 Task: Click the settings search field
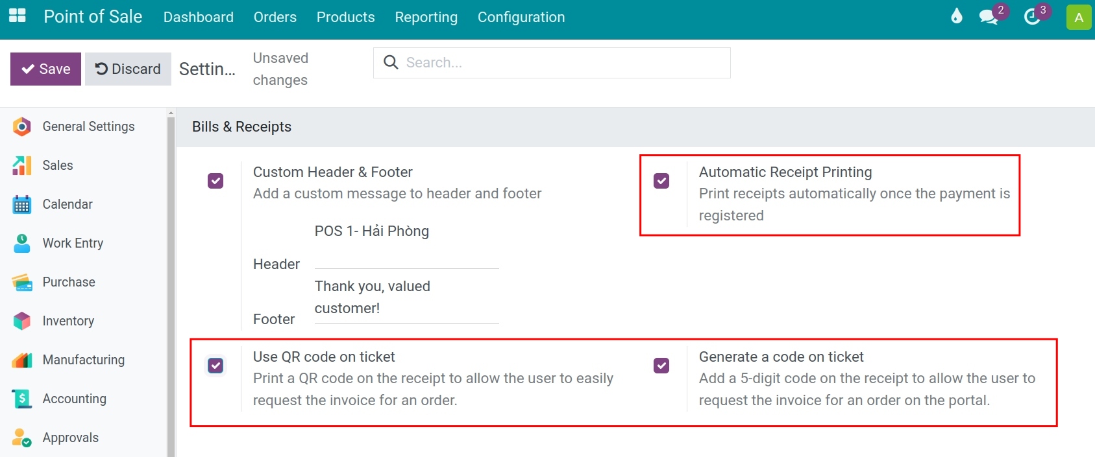point(552,63)
